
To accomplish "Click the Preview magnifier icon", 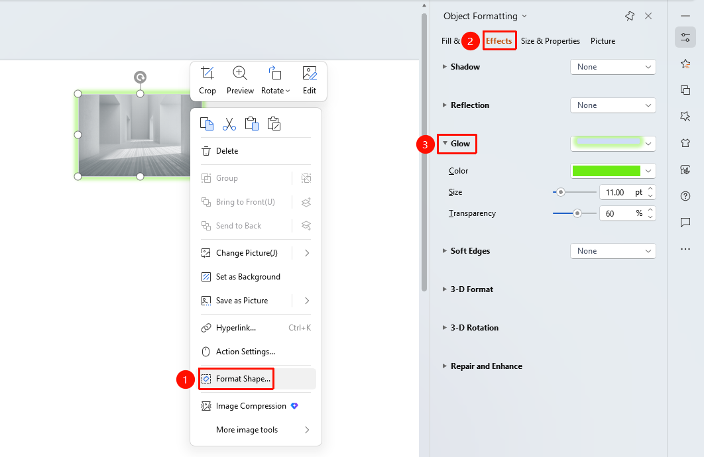I will coord(240,73).
